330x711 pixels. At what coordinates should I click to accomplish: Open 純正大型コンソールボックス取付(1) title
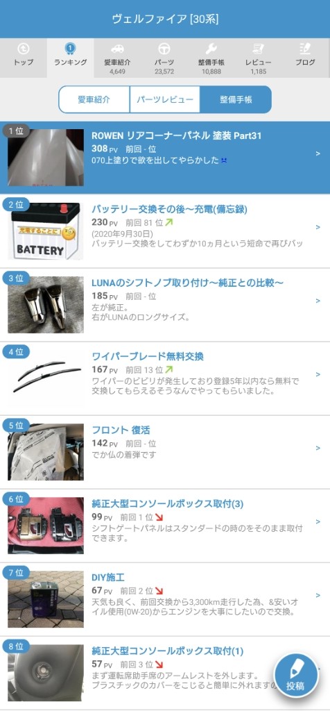click(168, 651)
